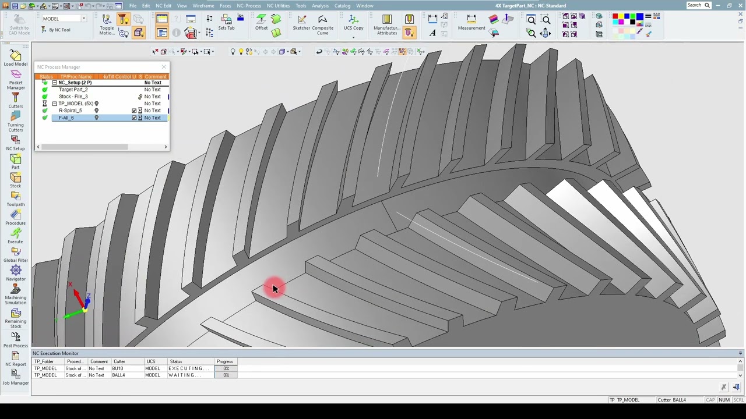Toggle F-All_6 light bulb visibility

97,118
